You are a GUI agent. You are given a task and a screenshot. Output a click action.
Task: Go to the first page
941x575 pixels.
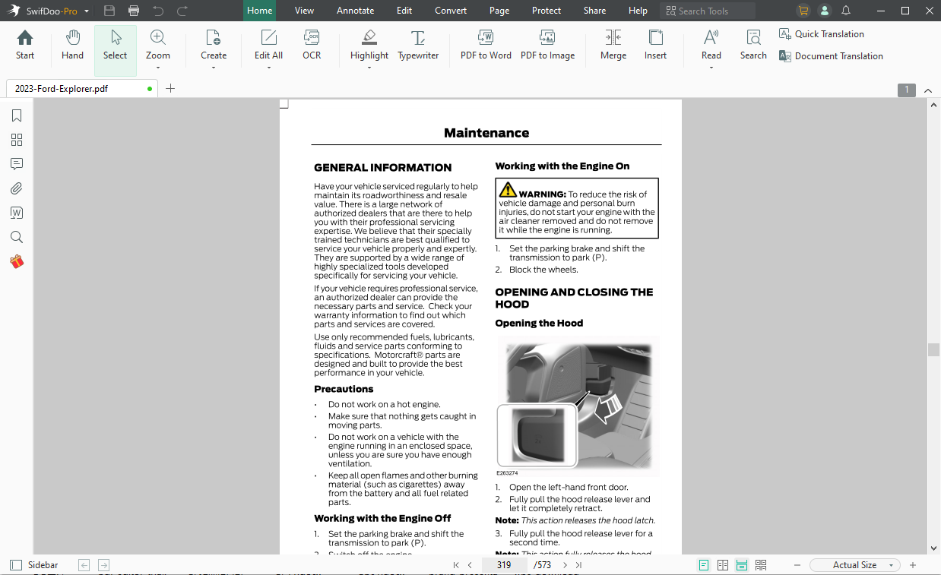(x=456, y=565)
